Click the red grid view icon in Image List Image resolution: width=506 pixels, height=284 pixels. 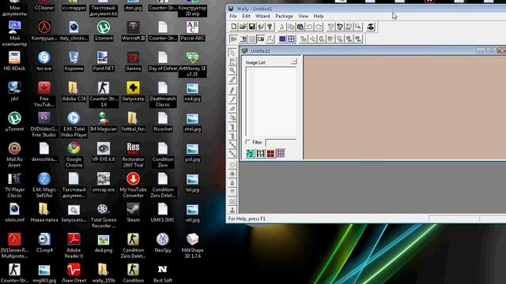(x=270, y=153)
